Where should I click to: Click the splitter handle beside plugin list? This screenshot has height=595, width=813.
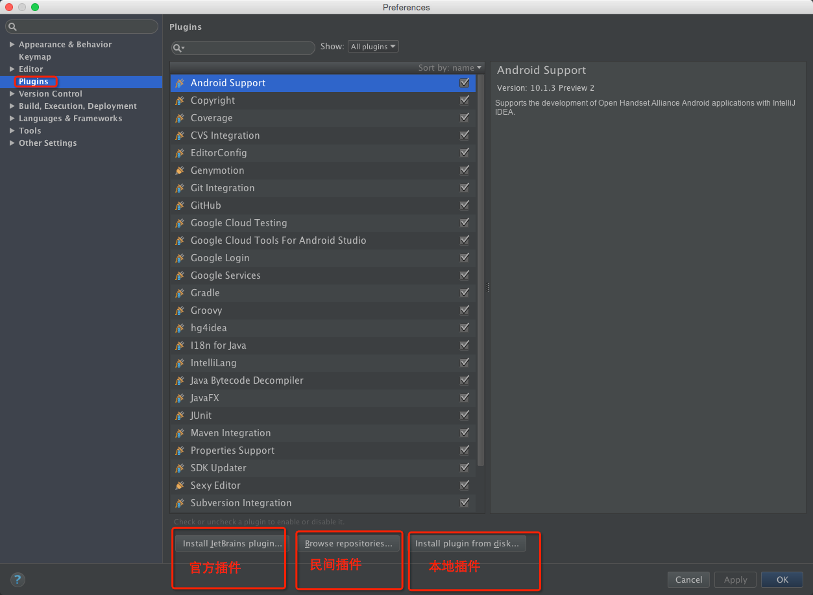click(487, 288)
